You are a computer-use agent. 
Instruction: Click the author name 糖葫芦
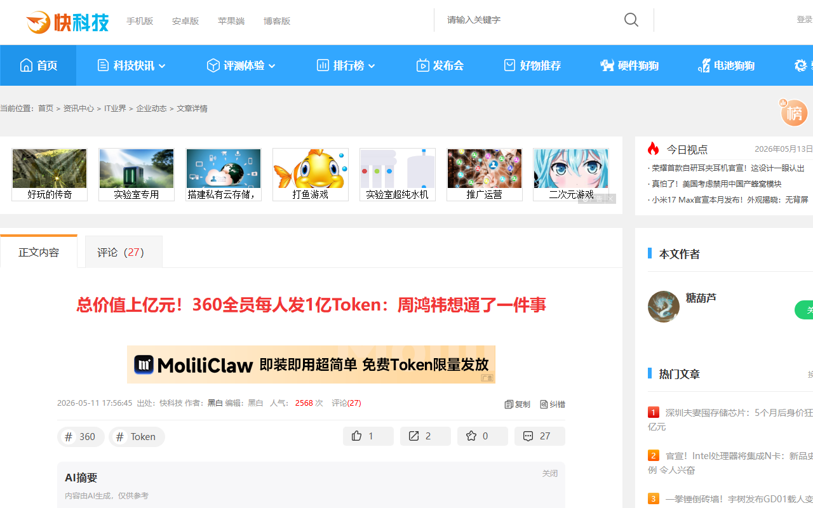point(701,298)
